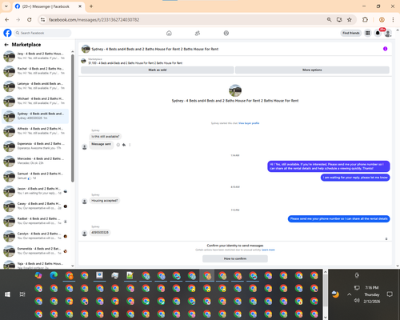Open the Facebook apps grid menu icon
Viewport: 400px width, 320px height.
[x=367, y=33]
